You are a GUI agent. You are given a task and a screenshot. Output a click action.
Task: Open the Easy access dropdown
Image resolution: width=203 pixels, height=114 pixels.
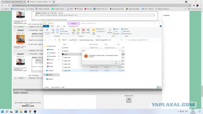pyautogui.click(x=101, y=31)
